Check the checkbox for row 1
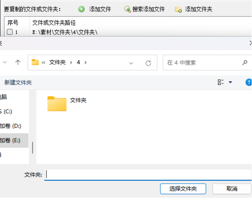 [10, 32]
